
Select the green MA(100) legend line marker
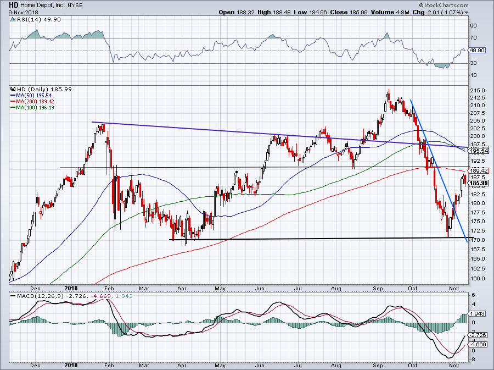(x=13, y=108)
